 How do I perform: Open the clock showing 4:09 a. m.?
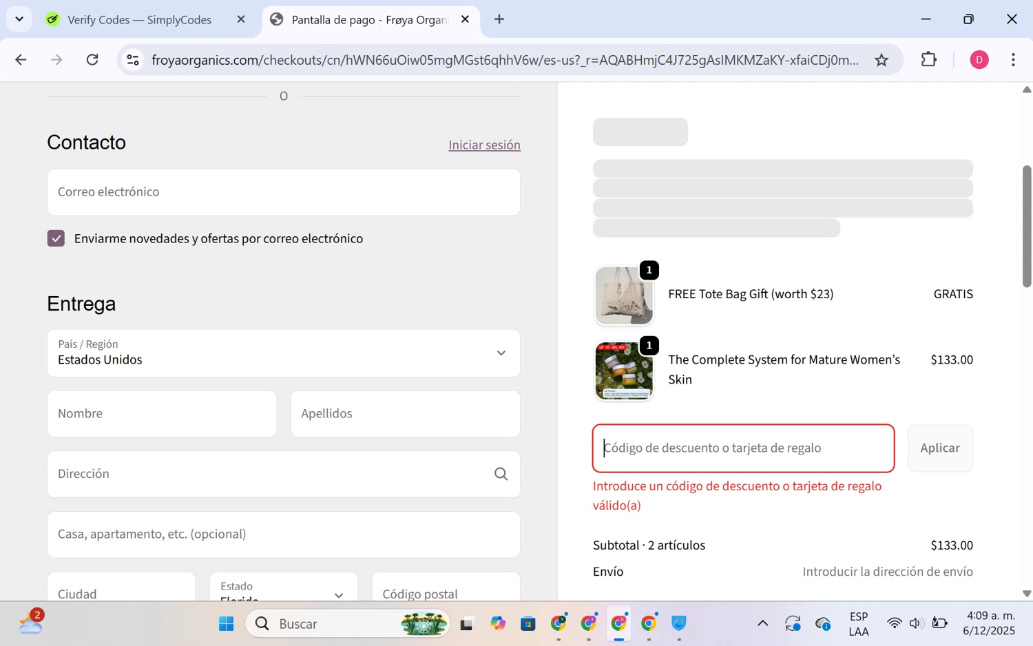coord(990,624)
